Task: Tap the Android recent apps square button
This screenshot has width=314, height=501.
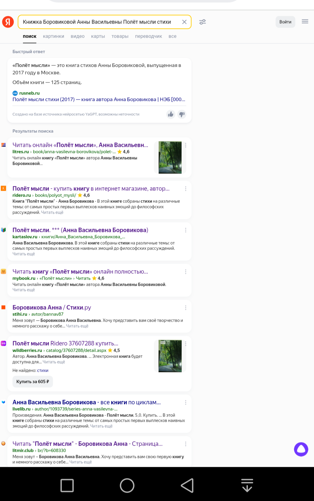Action: click(67, 485)
